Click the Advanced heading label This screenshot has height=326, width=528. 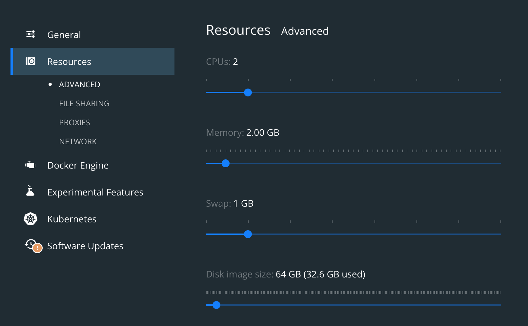[305, 31]
